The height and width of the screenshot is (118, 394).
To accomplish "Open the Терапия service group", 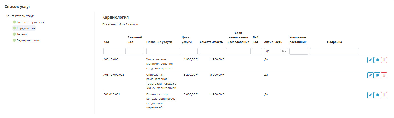I will pyautogui.click(x=22, y=34).
